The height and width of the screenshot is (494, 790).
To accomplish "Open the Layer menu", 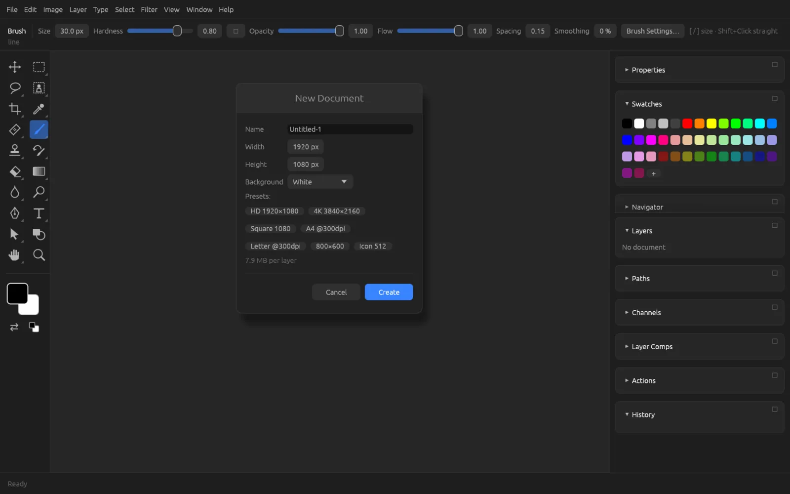I will 78,9.
